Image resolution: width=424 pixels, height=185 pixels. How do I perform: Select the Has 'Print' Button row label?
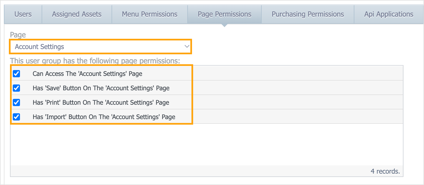click(x=101, y=102)
